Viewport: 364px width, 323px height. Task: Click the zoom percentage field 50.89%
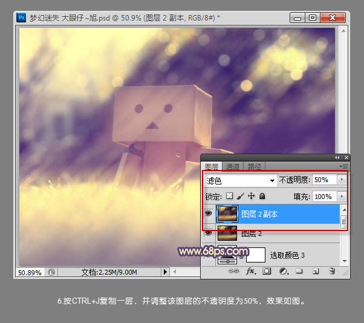click(x=28, y=273)
